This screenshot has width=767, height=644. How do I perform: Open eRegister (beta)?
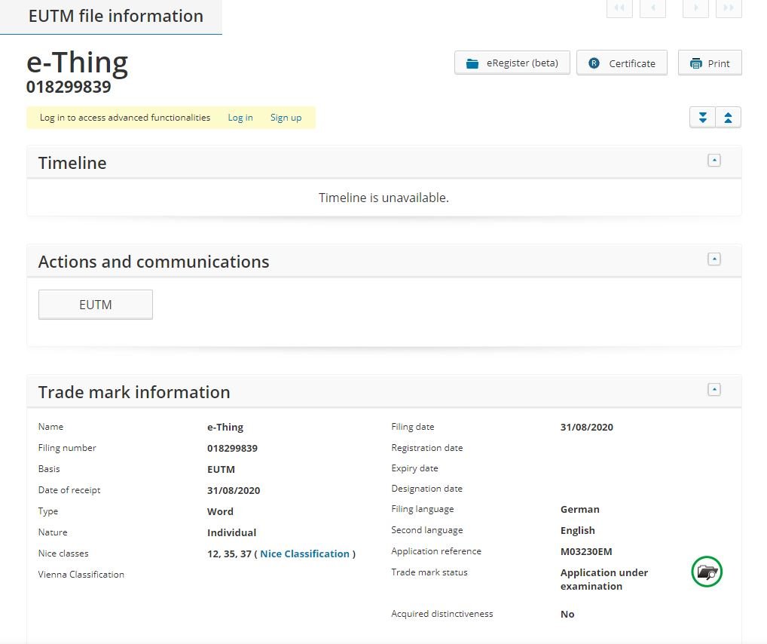tap(512, 63)
